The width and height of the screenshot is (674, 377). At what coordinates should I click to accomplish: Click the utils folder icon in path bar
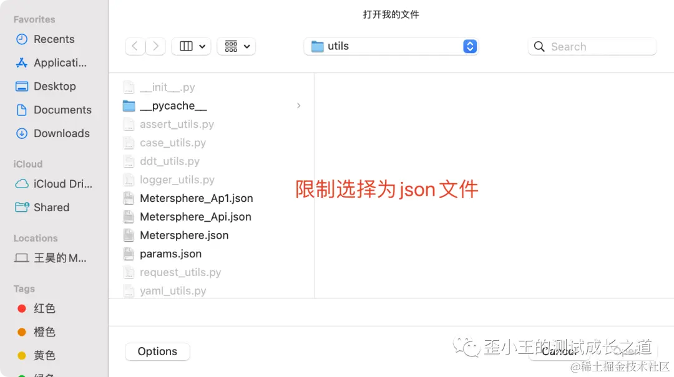[317, 46]
